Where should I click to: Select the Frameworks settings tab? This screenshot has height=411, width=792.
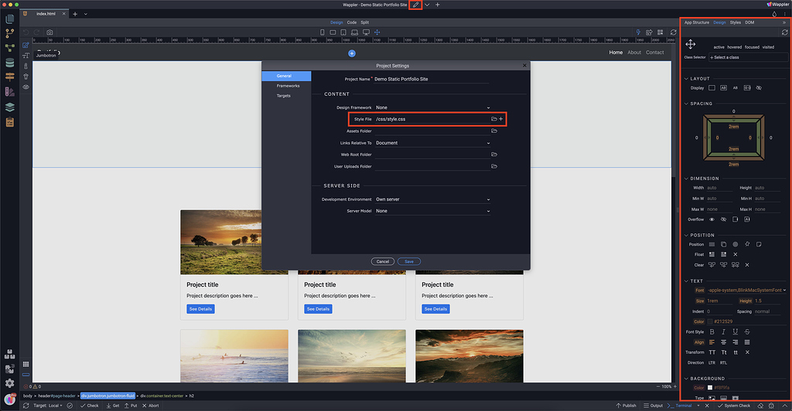tap(286, 86)
